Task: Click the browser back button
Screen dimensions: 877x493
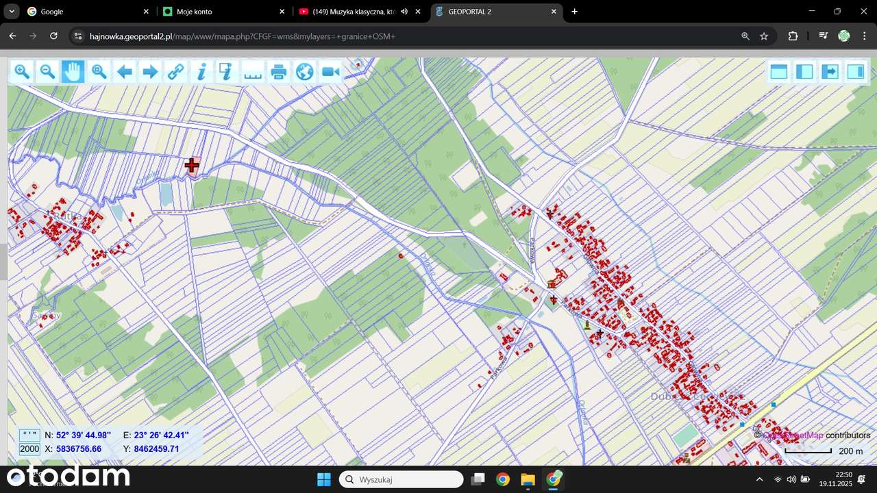Action: [12, 36]
